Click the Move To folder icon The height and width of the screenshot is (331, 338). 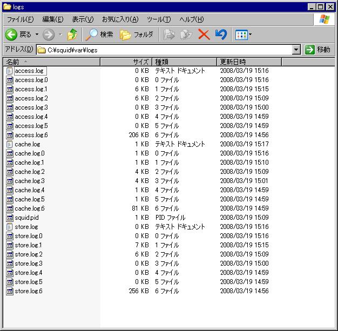[x=169, y=35]
